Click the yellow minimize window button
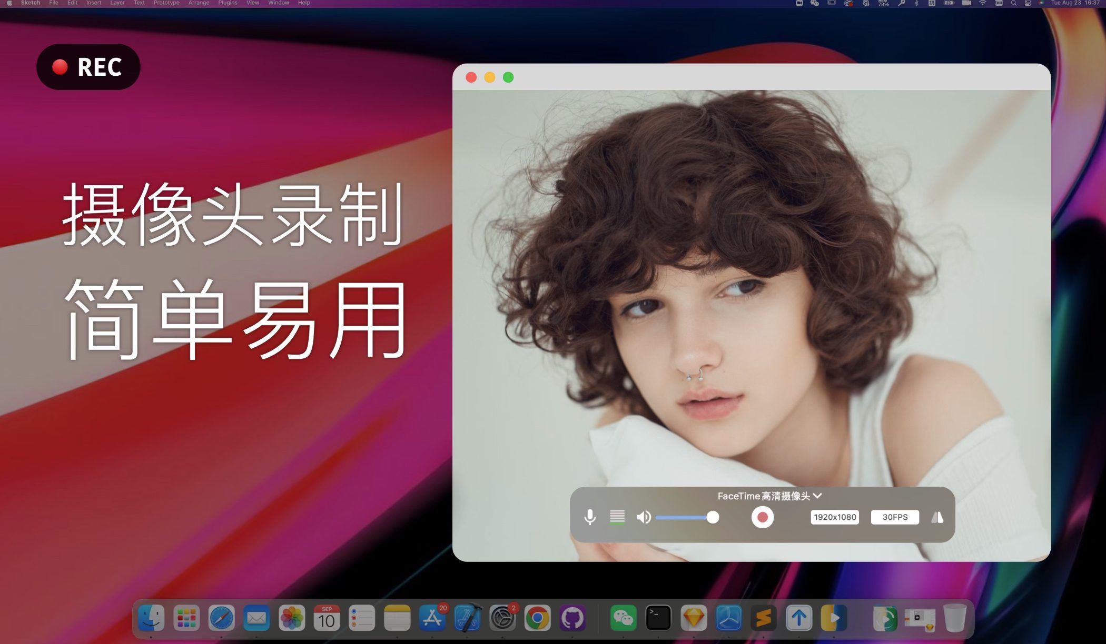The height and width of the screenshot is (644, 1106). click(490, 77)
